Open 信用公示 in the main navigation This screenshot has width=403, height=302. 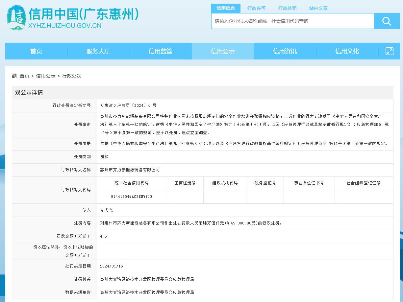click(223, 51)
